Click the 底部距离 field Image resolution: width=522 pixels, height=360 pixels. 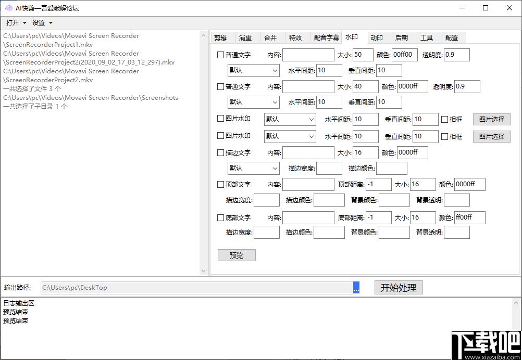(x=379, y=218)
